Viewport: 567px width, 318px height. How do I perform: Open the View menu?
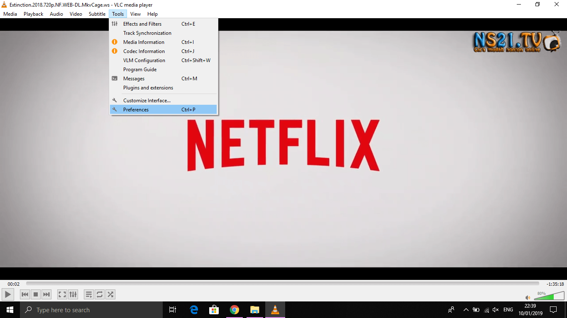pos(136,14)
